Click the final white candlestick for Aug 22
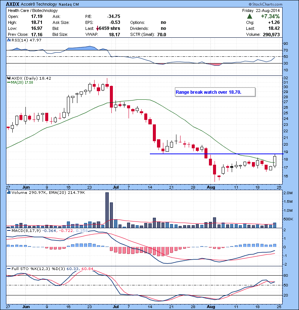Viewport: 299px width, 310px height. pyautogui.click(x=275, y=161)
